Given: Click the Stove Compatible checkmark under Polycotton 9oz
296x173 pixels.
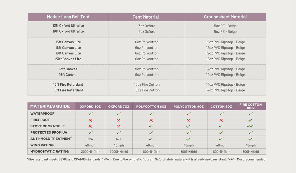Looking at the screenshot, I should [189, 126].
